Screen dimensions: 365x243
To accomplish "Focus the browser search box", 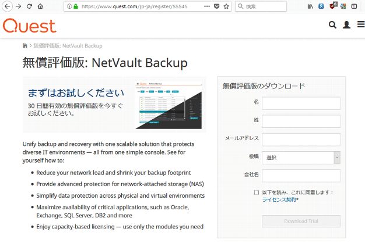I will (x=261, y=6).
